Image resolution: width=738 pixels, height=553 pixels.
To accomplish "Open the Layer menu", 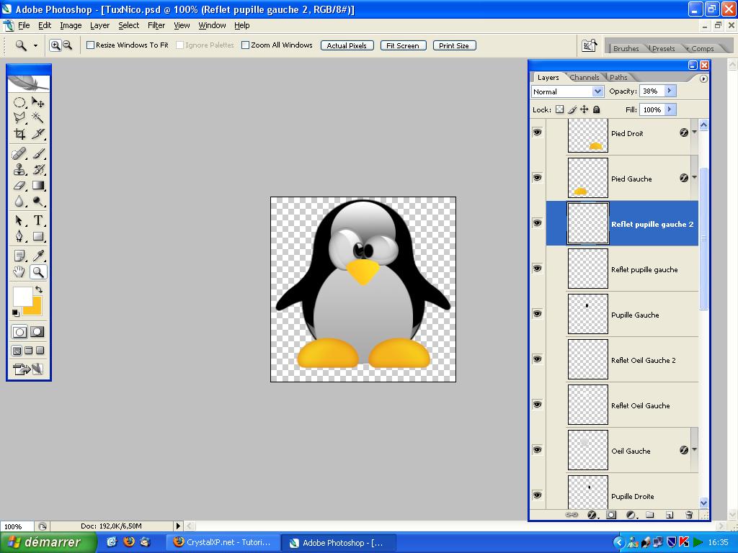I will tap(99, 25).
